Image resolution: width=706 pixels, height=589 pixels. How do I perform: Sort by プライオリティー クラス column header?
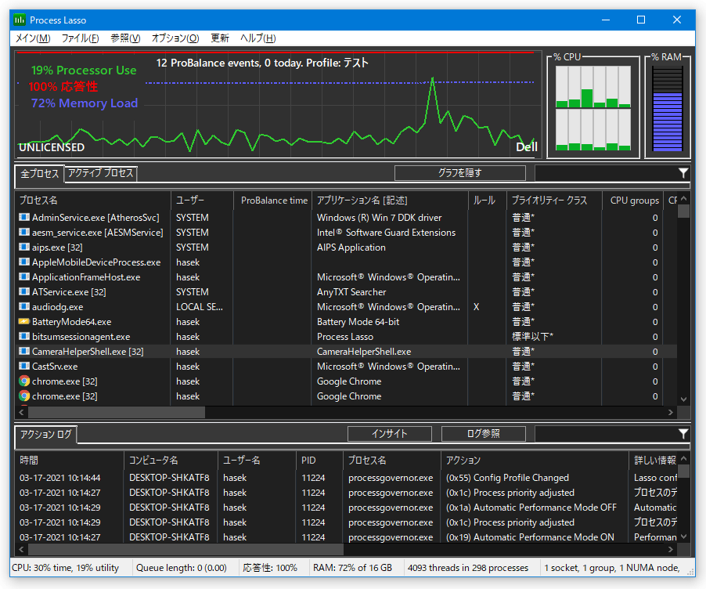(x=555, y=200)
